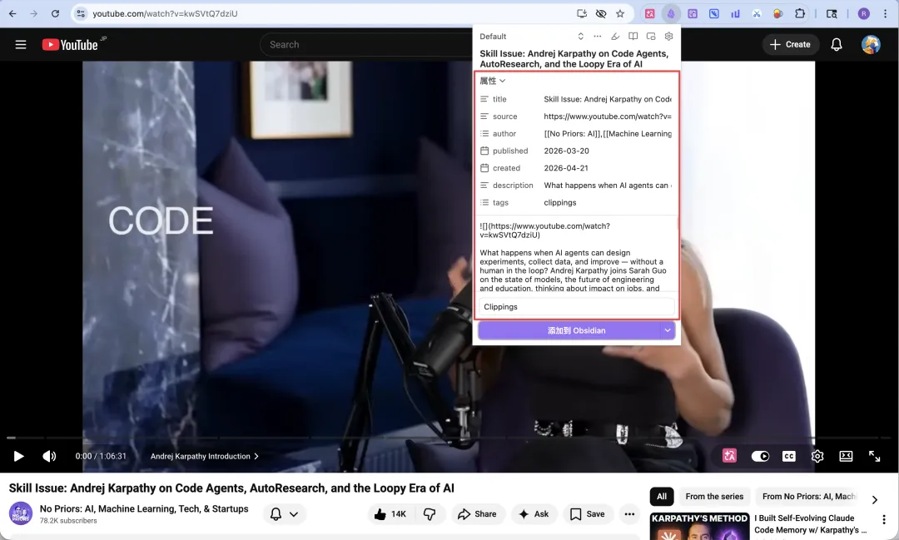Toggle closed captions CC in player

click(x=788, y=456)
